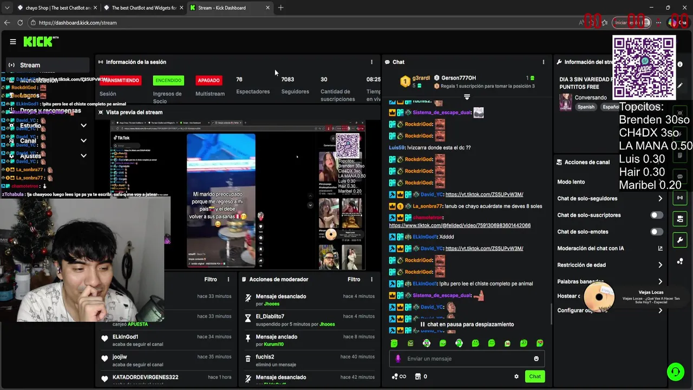The image size is (693, 390).
Task: Resume chat via 'chat en pausa' button
Action: click(467, 324)
